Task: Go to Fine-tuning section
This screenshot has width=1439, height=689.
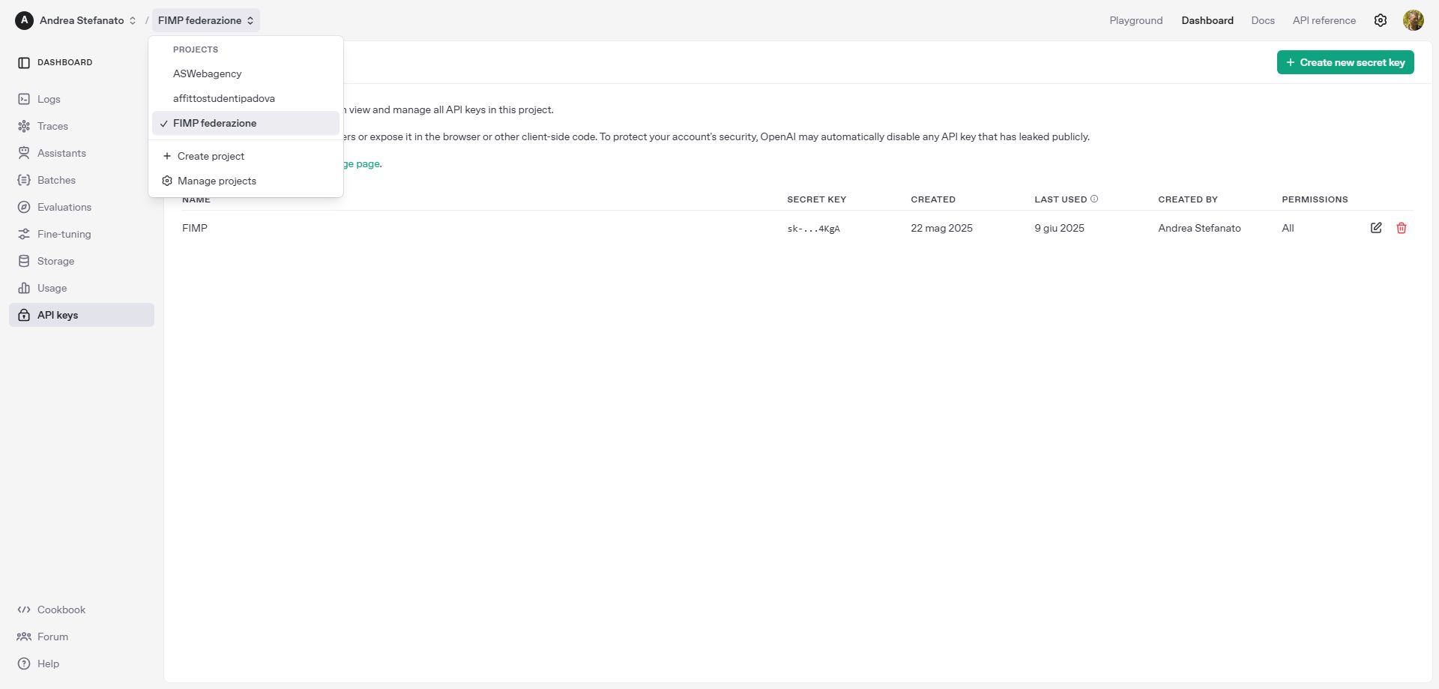Action: click(x=64, y=234)
